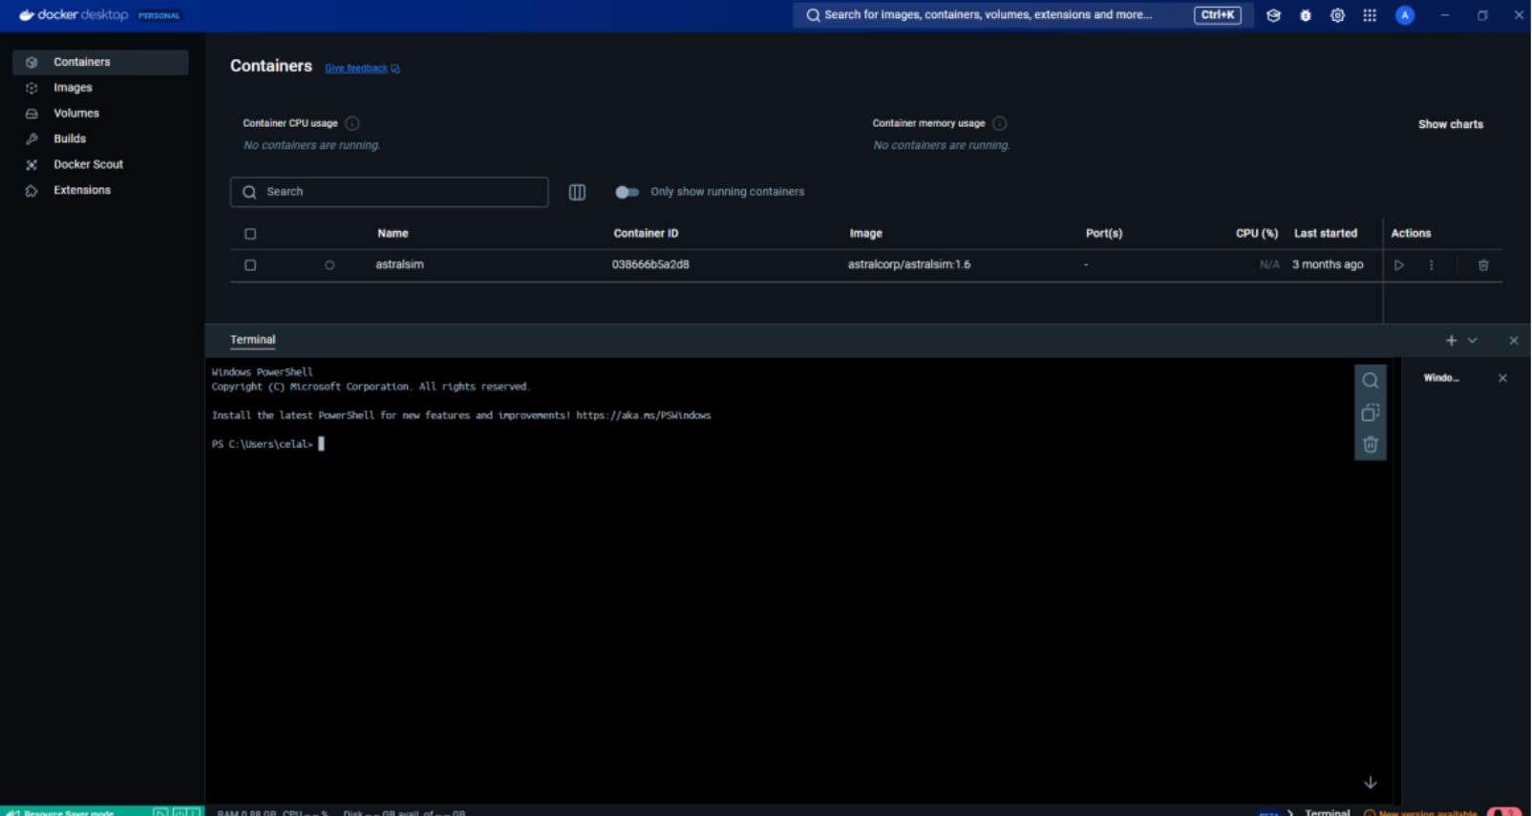Open the astralsim container name
The width and height of the screenshot is (1532, 816).
(399, 265)
